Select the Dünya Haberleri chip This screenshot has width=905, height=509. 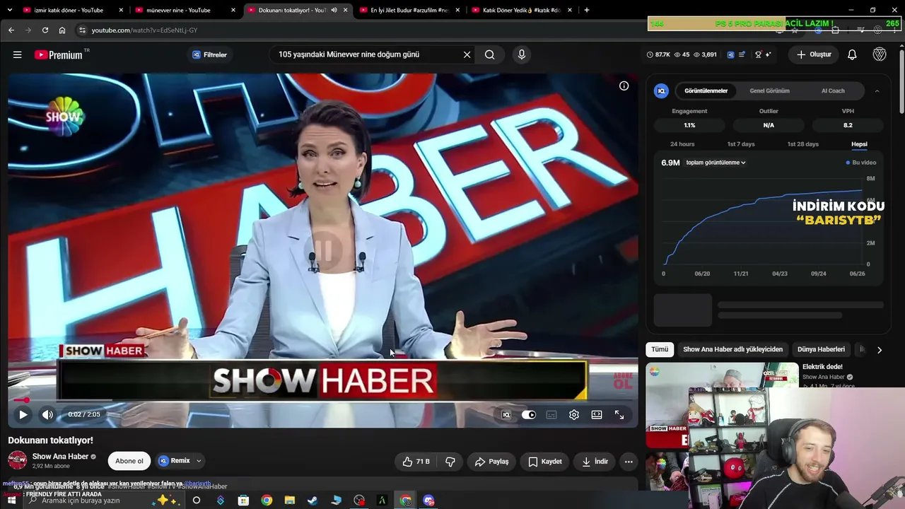click(821, 349)
